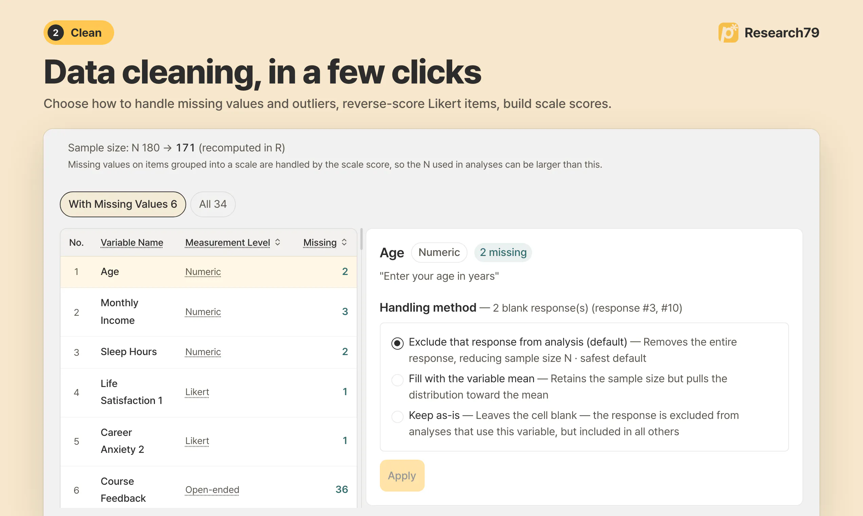
Task: Click the Numeric badge beside Age heading
Action: [439, 252]
